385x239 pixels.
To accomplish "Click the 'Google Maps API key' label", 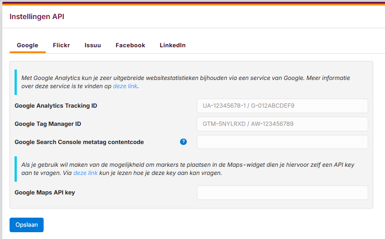I will (45, 193).
